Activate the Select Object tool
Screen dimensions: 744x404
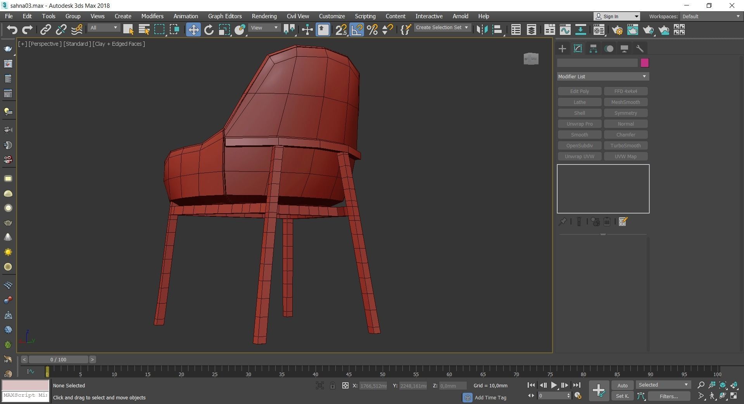point(128,29)
